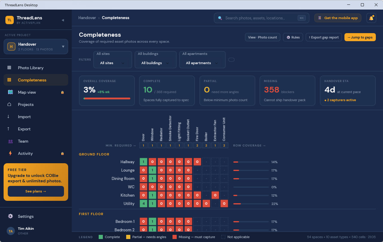The image size is (383, 242).
Task: Click the gear icon on Rules button
Action: (x=288, y=37)
